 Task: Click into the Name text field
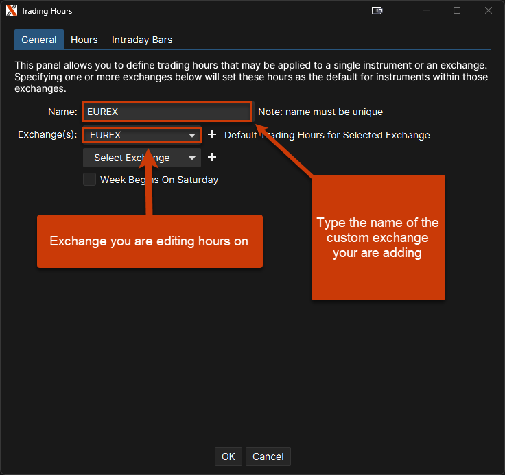click(x=167, y=112)
